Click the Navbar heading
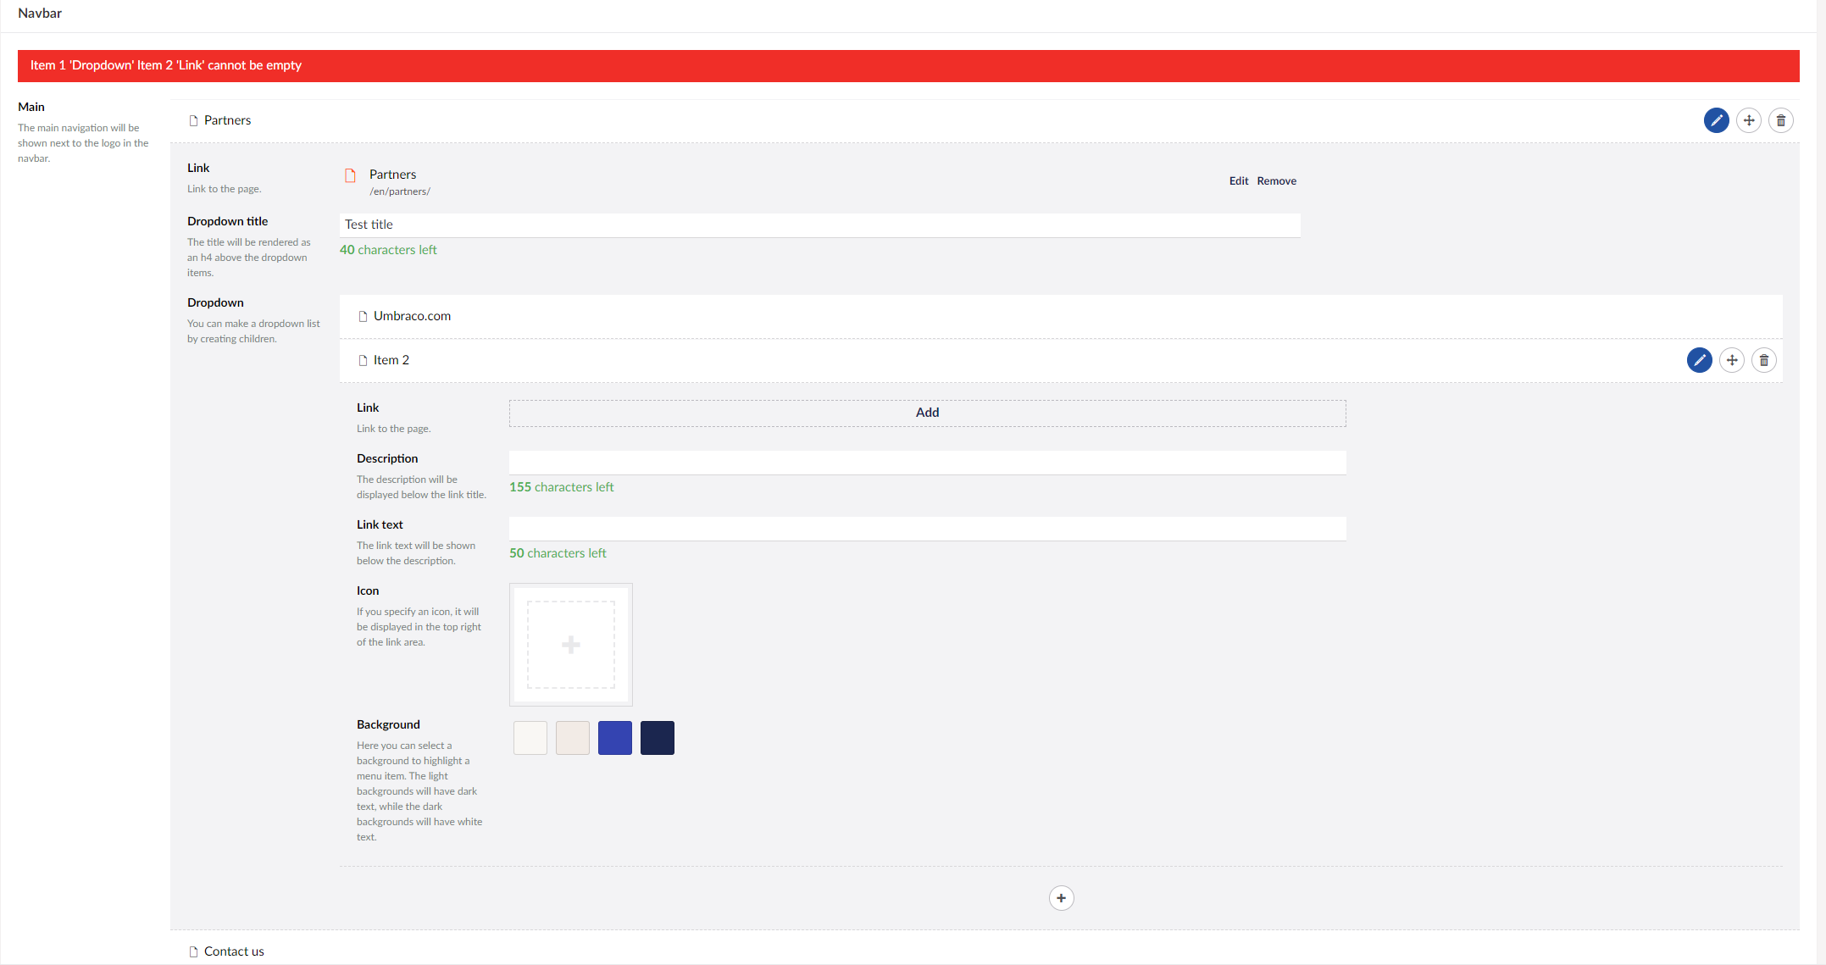The width and height of the screenshot is (1826, 965). [x=40, y=14]
